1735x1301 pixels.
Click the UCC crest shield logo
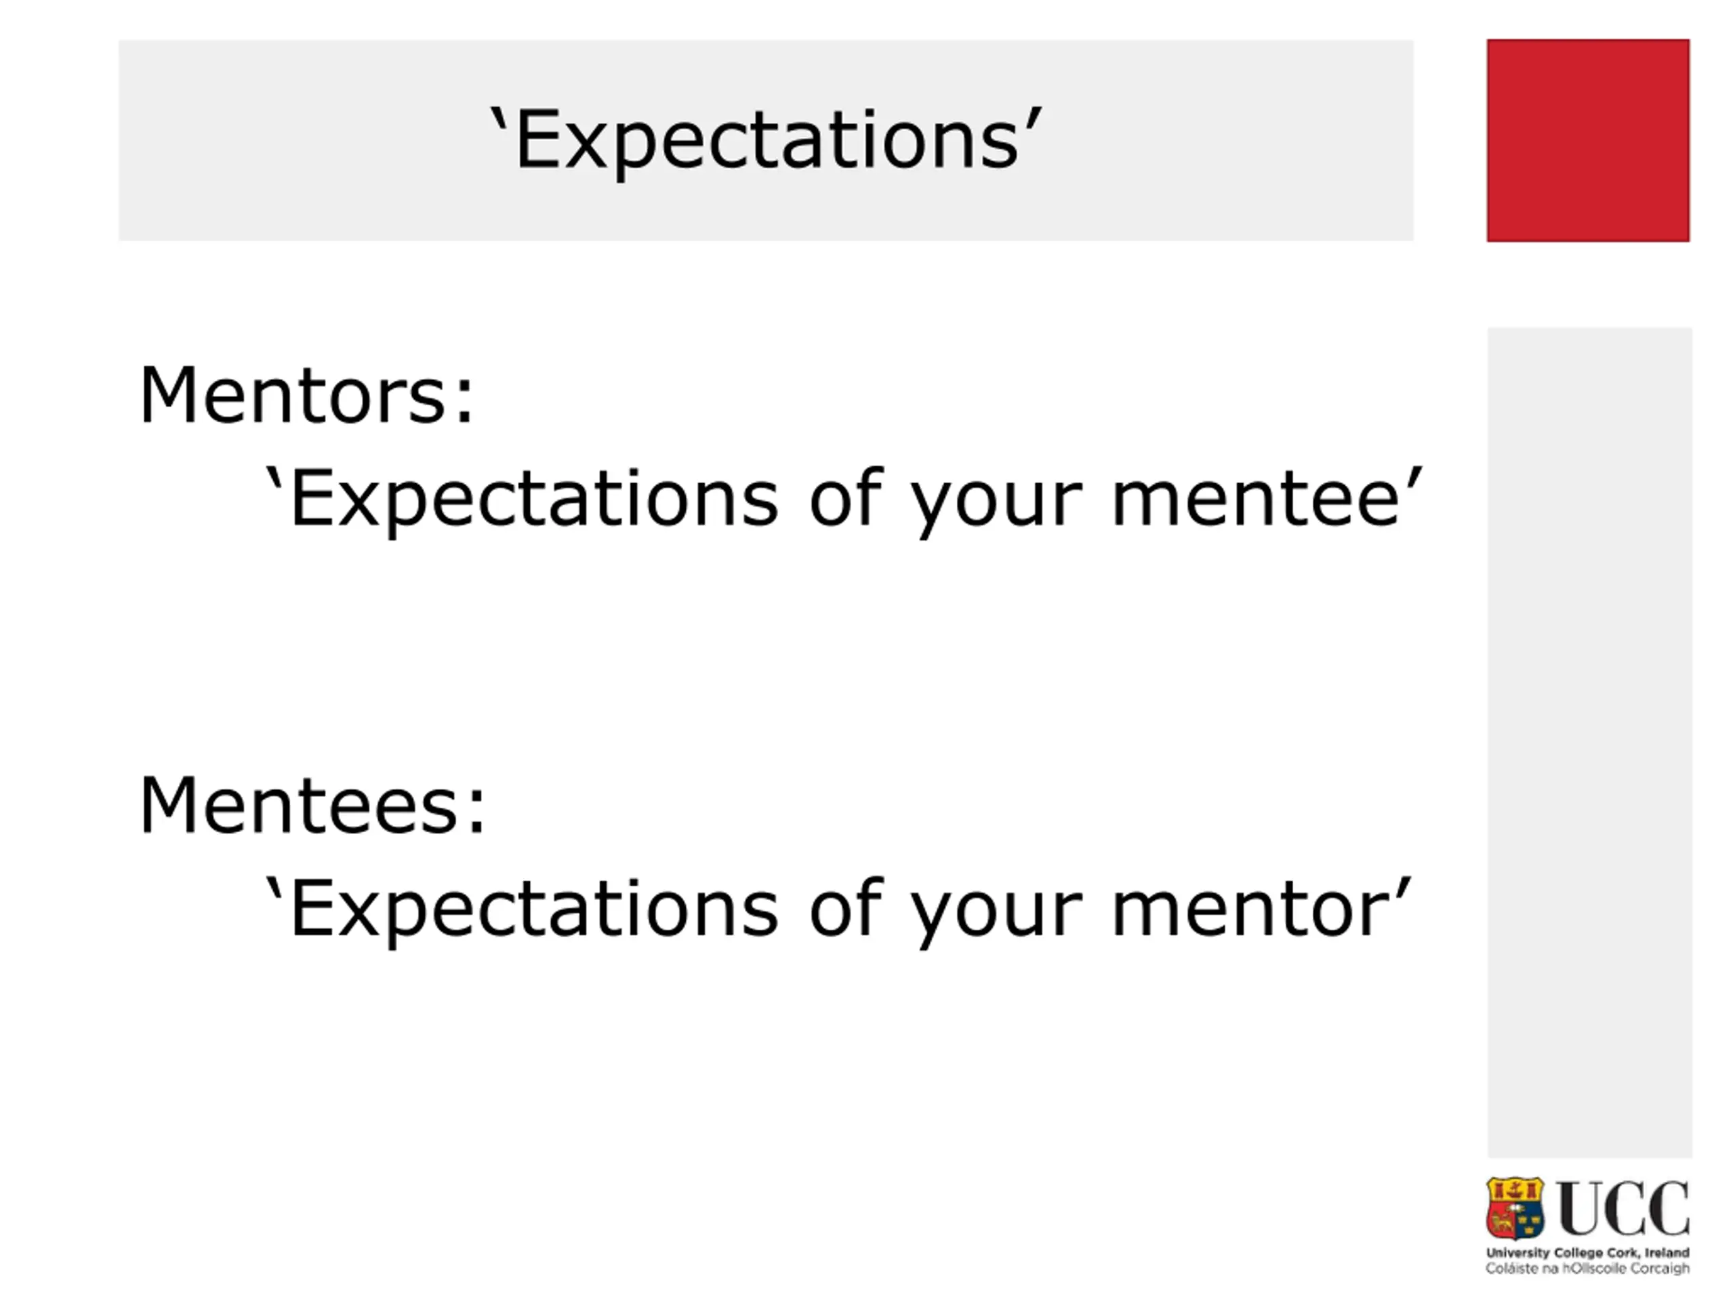[1515, 1208]
